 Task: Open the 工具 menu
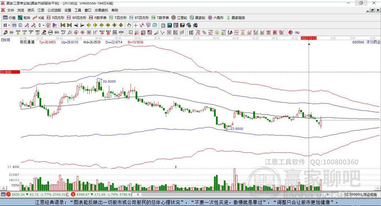coord(78,10)
